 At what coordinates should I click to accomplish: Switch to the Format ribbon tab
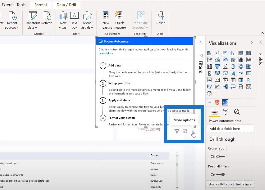[x=41, y=5]
